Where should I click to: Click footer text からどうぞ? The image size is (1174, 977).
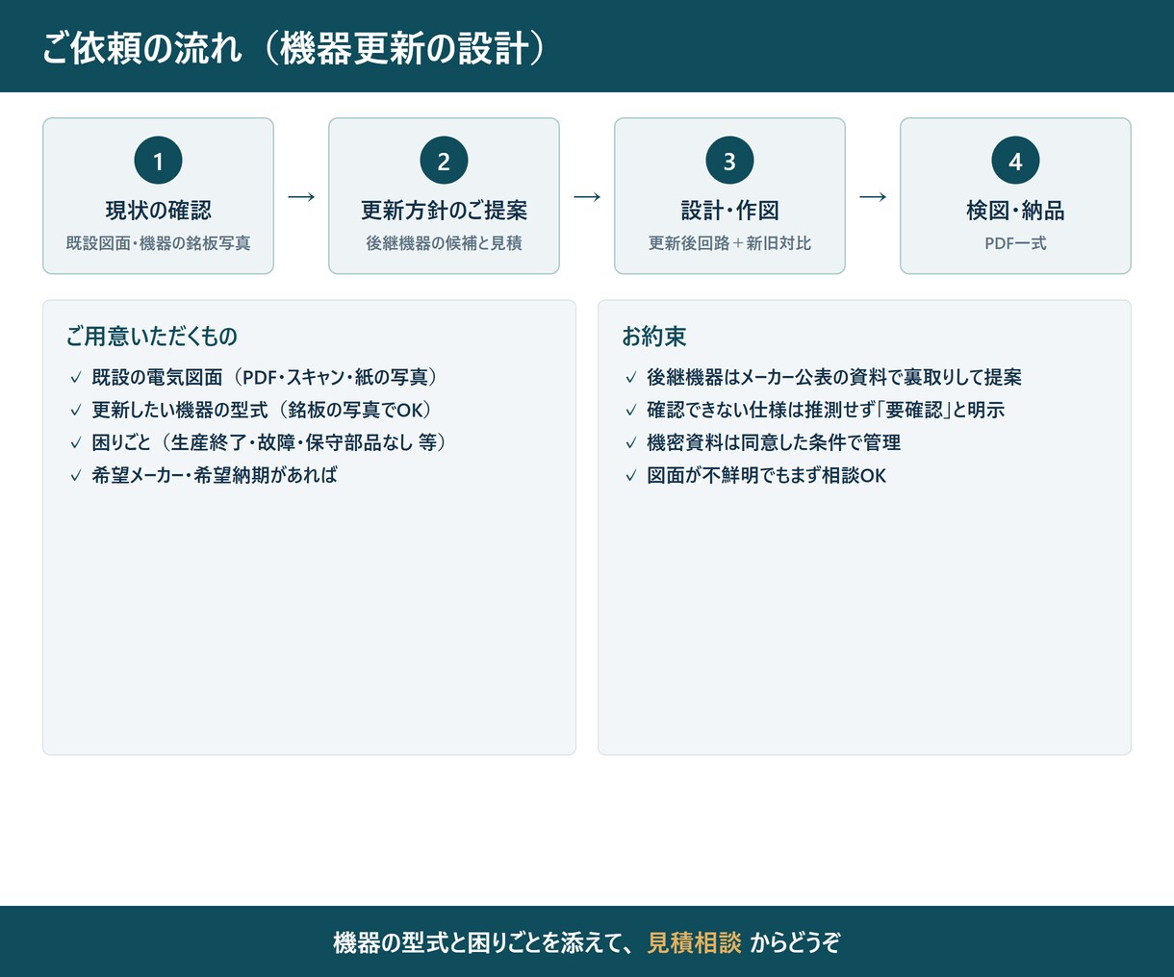point(795,942)
